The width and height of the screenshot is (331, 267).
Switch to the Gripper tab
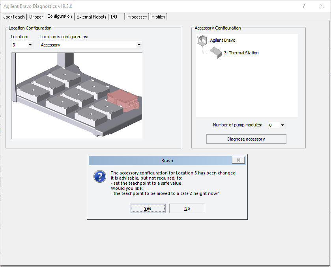coord(36,17)
